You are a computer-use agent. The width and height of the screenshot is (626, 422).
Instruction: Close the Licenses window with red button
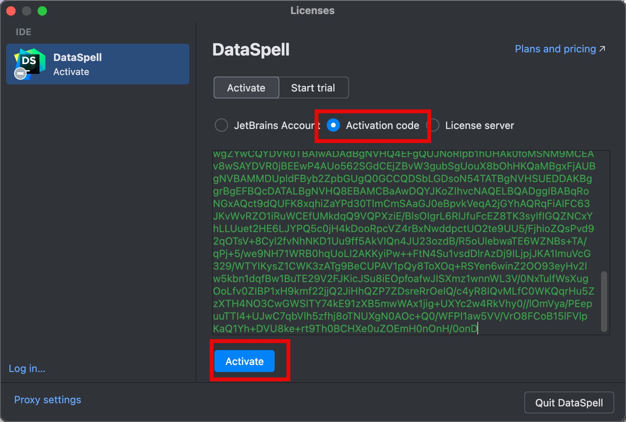[x=11, y=11]
